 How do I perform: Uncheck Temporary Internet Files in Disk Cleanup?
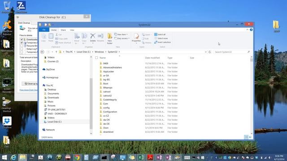[22, 42]
